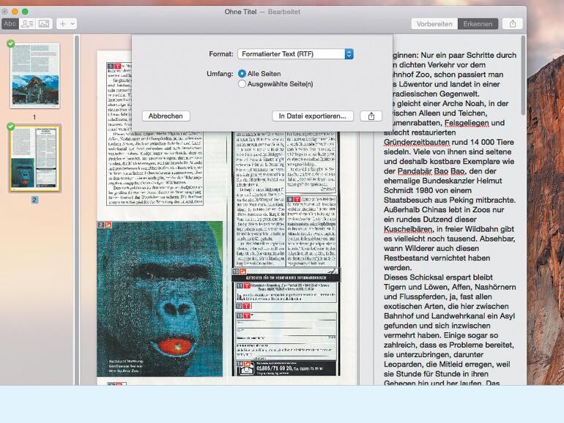Click the Bearbeitet label in title bar
The height and width of the screenshot is (423, 564).
click(x=283, y=12)
